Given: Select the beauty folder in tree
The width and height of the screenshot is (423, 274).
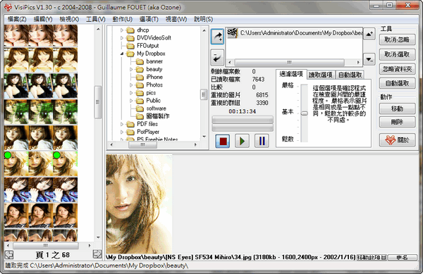Looking at the screenshot, I should [154, 69].
